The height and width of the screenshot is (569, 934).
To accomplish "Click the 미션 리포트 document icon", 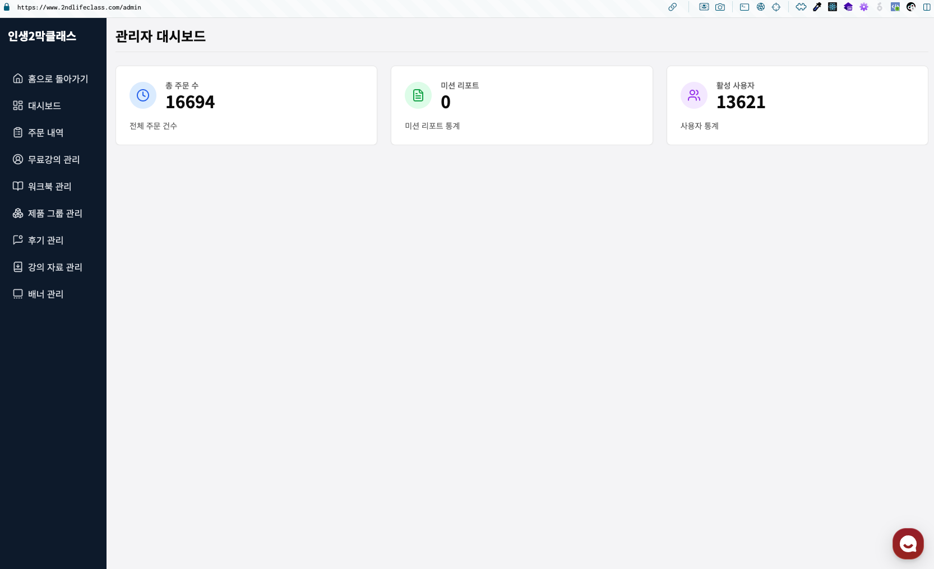I will coord(418,95).
